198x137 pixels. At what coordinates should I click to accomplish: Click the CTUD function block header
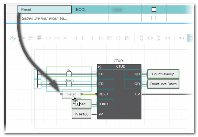point(119,66)
